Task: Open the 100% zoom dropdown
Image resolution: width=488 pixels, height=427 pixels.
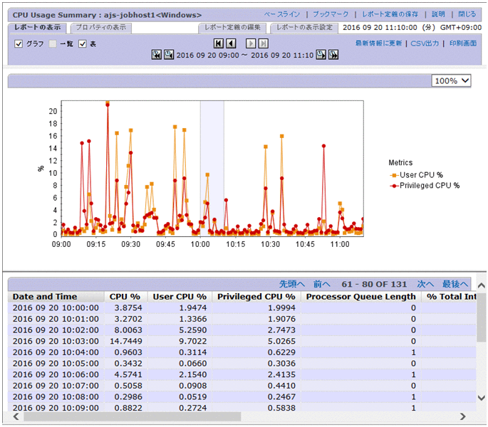Action: [x=451, y=80]
